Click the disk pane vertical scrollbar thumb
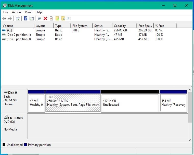 point(190,107)
